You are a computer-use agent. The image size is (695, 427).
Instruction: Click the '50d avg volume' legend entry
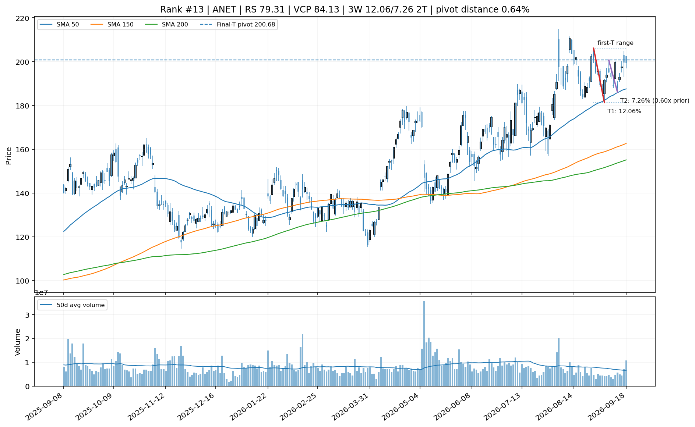click(x=73, y=305)
